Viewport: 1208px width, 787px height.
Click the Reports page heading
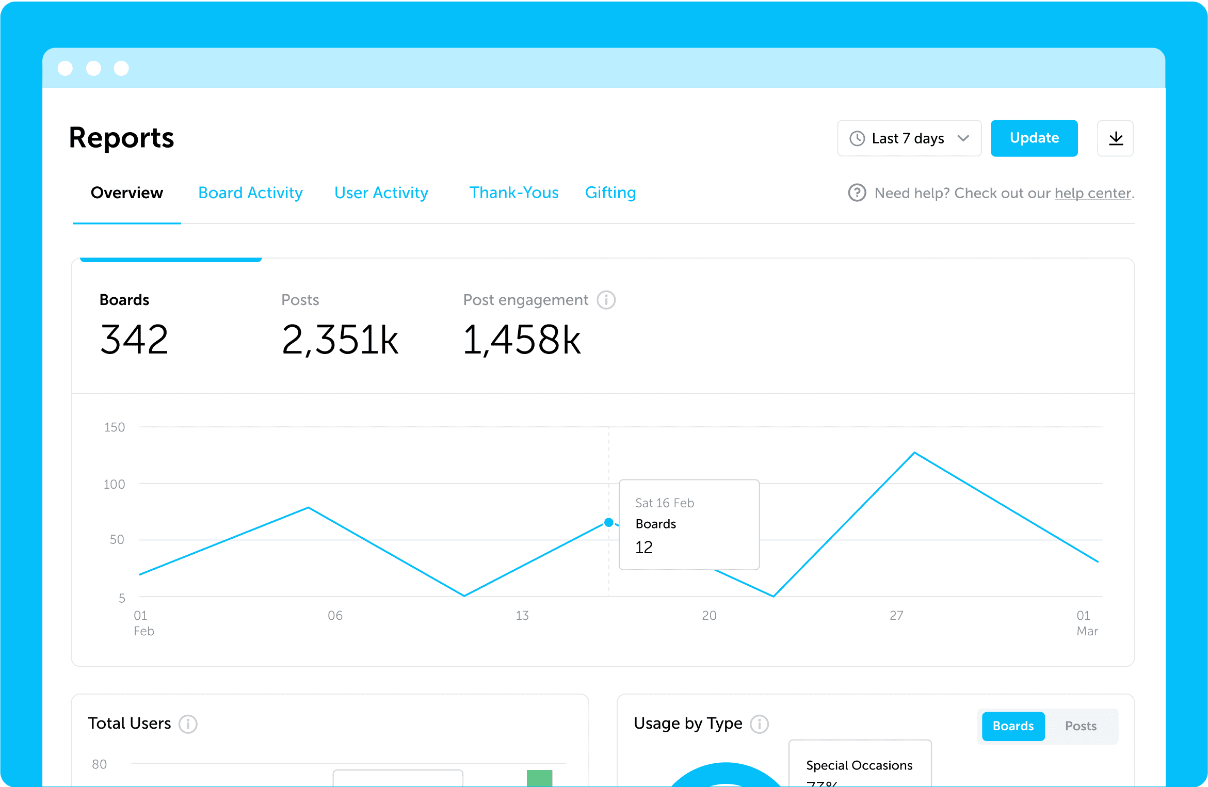tap(122, 138)
